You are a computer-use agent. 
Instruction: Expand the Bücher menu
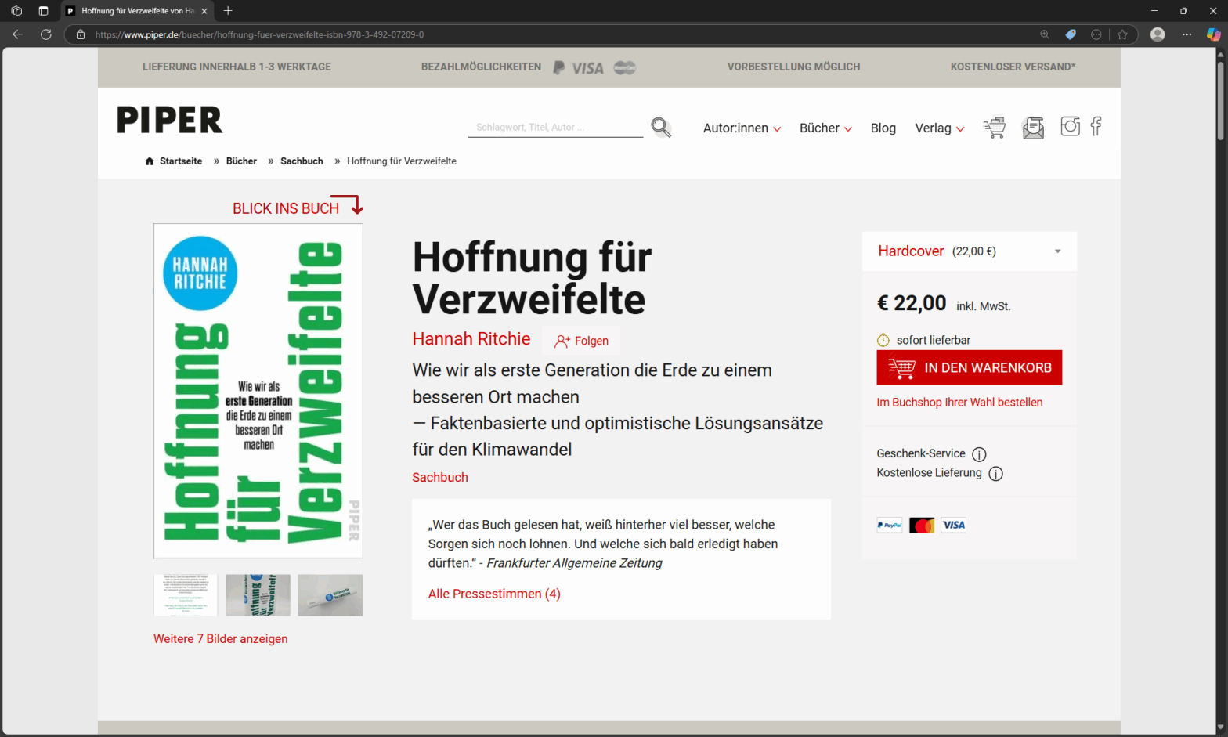click(825, 128)
